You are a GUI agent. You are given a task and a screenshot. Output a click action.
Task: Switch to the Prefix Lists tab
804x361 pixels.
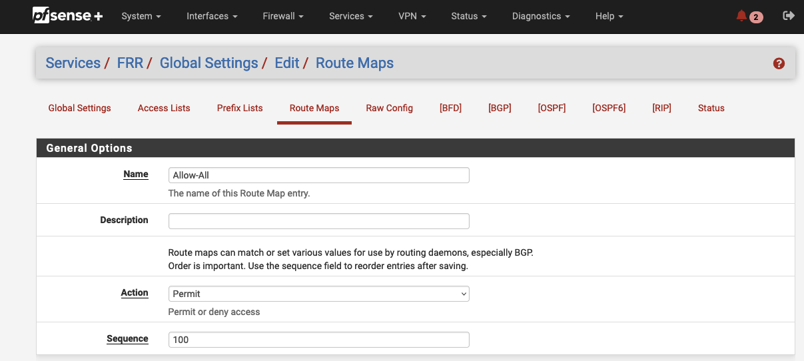pos(240,108)
